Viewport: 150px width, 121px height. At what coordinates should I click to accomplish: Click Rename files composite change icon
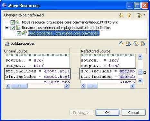[x=18, y=28]
